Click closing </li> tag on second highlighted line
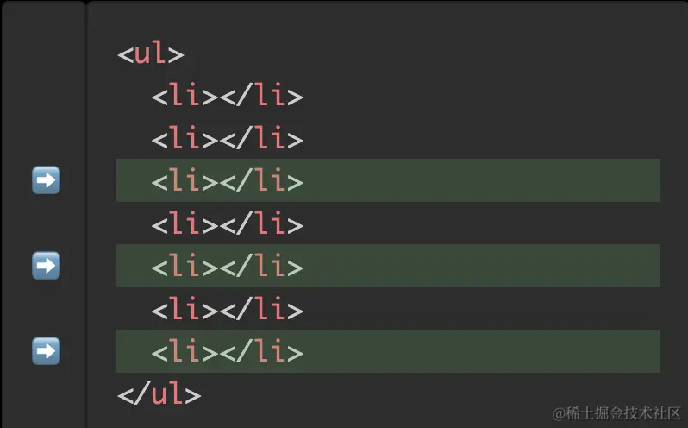The height and width of the screenshot is (428, 688). [x=261, y=267]
